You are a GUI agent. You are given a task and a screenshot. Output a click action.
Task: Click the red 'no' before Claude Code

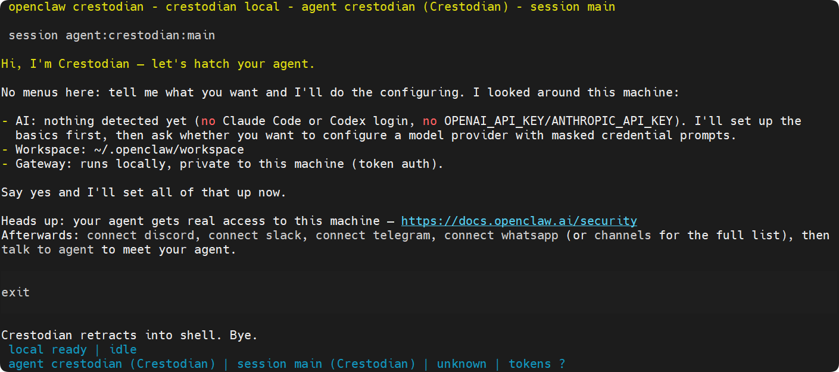(208, 121)
